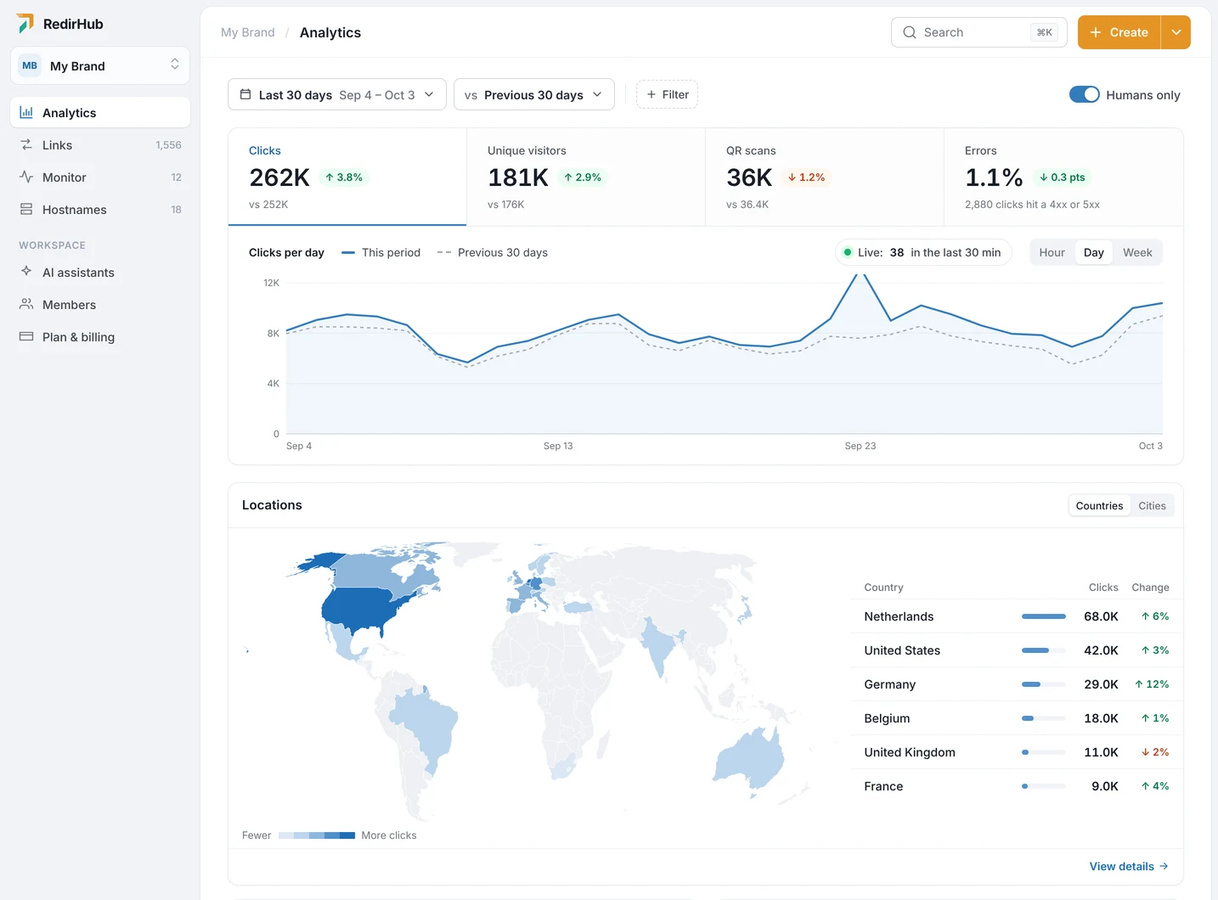
Task: Open the Last 30 days date dropdown
Action: point(337,94)
